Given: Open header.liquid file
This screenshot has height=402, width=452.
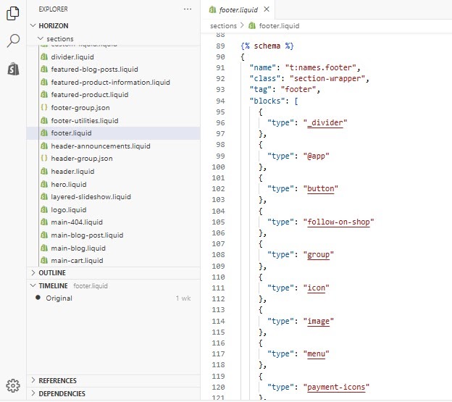Looking at the screenshot, I should pyautogui.click(x=113, y=172).
